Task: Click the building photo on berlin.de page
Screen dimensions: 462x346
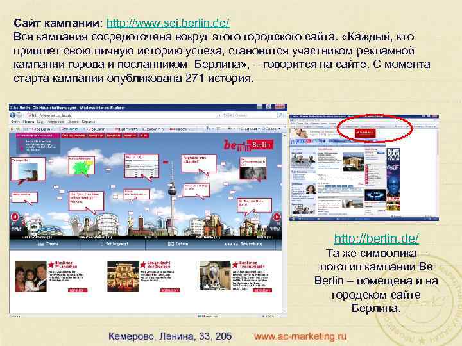Action: point(354,162)
